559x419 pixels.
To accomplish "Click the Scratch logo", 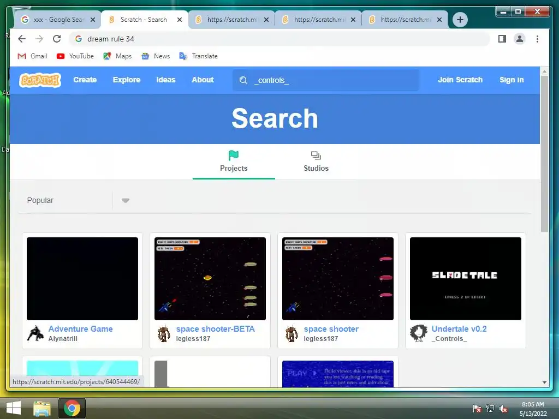I will tap(40, 80).
